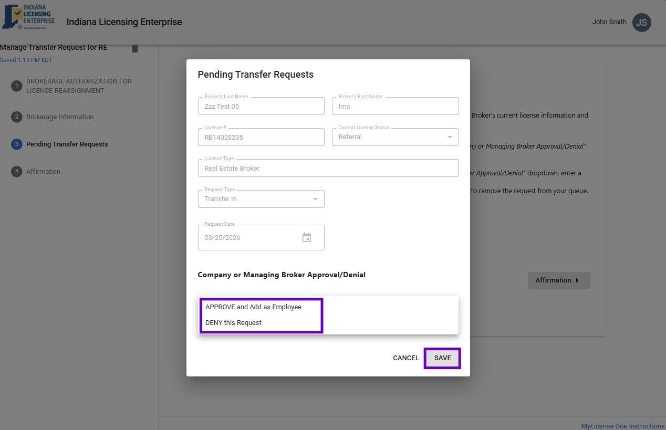The width and height of the screenshot is (666, 430).
Task: Click the License # field
Action: coord(261,138)
